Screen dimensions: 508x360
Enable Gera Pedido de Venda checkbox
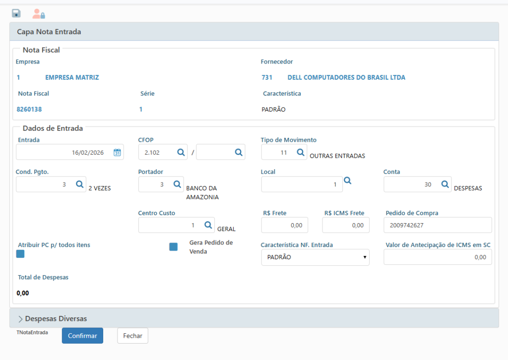174,247
